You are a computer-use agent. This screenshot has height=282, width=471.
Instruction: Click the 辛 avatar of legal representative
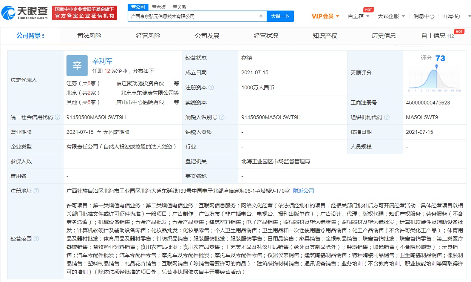pos(77,66)
